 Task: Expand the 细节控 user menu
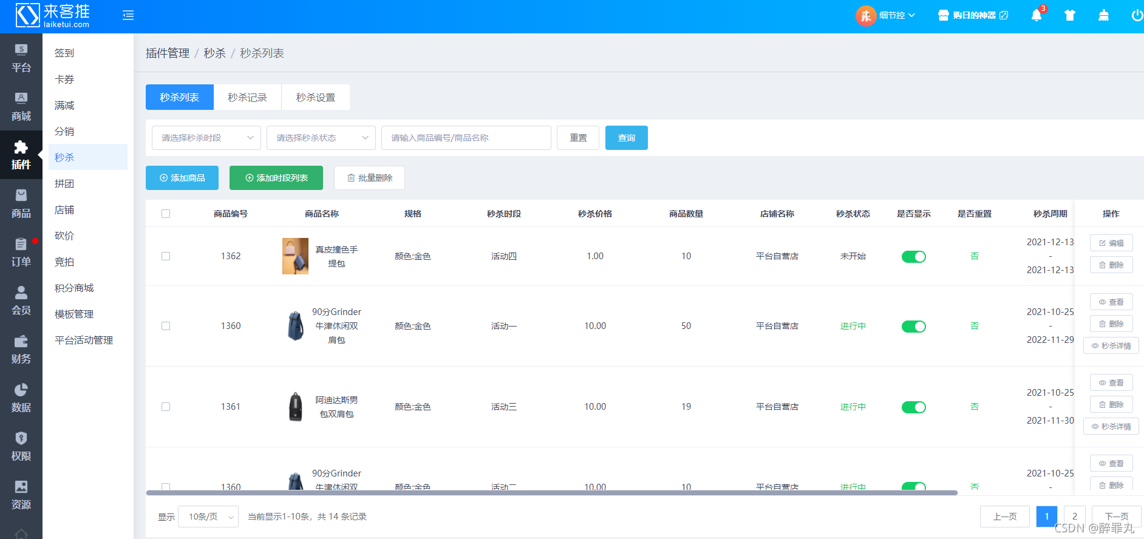click(x=897, y=16)
